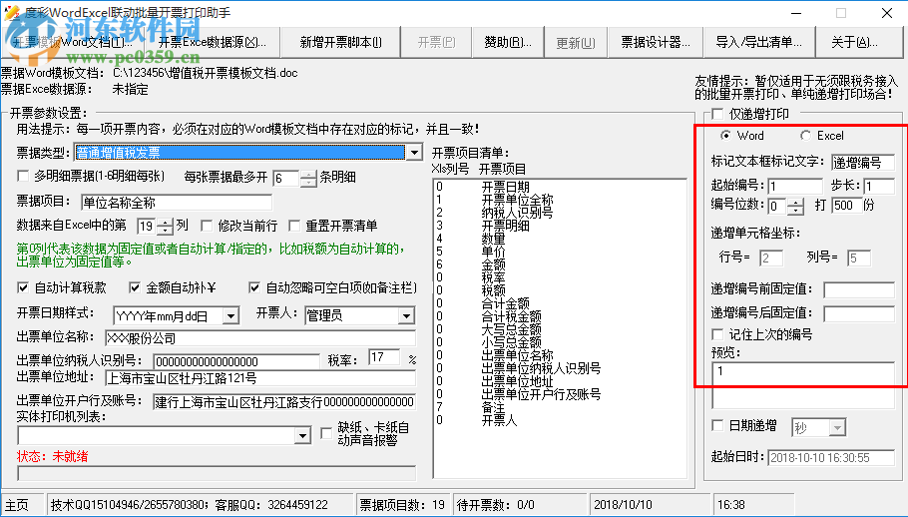Enable 修改当前行 checkbox
The width and height of the screenshot is (908, 517).
[207, 226]
